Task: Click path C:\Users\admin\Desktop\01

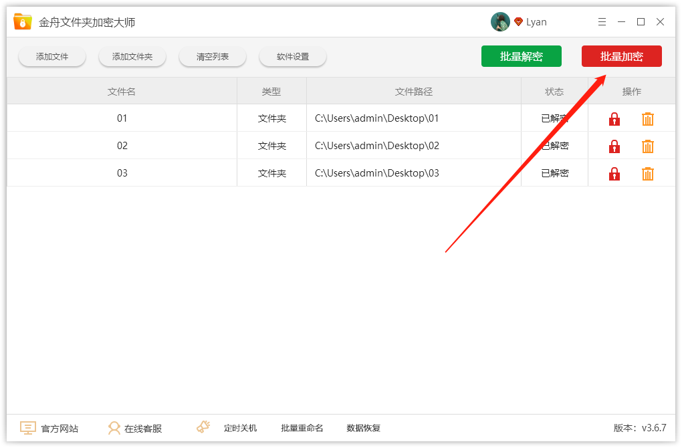Action: [376, 118]
